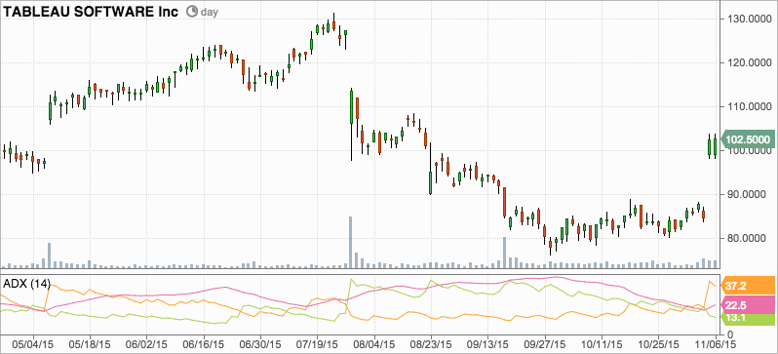778x354 pixels.
Task: Click the ADX (14) indicator label
Action: coord(26,284)
